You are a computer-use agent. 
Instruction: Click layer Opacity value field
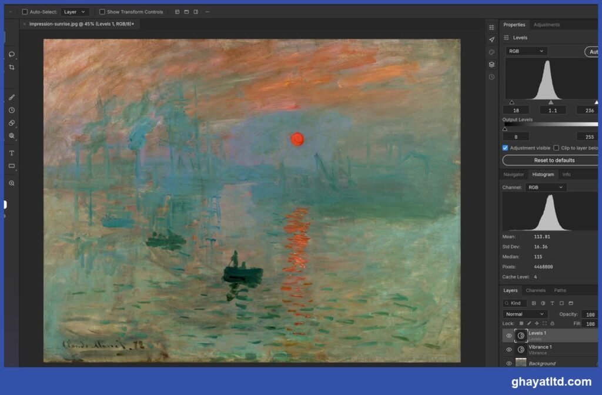tap(589, 314)
